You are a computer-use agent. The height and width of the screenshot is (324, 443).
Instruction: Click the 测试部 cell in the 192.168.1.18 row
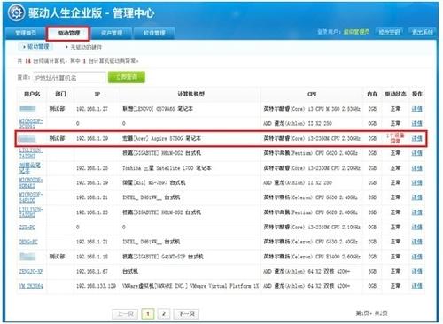click(57, 257)
